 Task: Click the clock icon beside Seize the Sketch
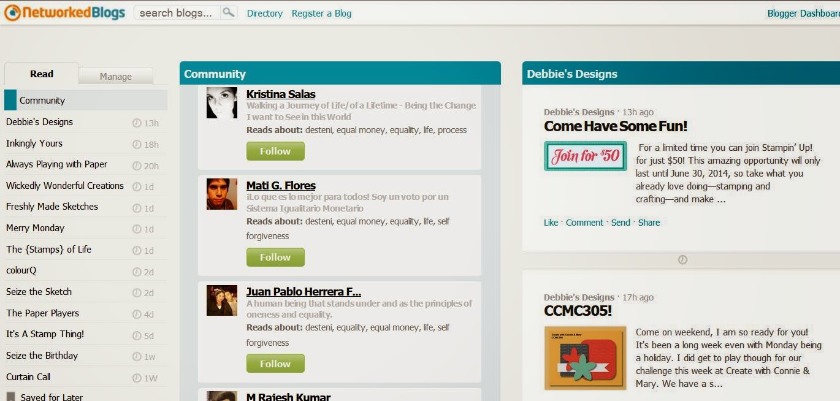(137, 292)
